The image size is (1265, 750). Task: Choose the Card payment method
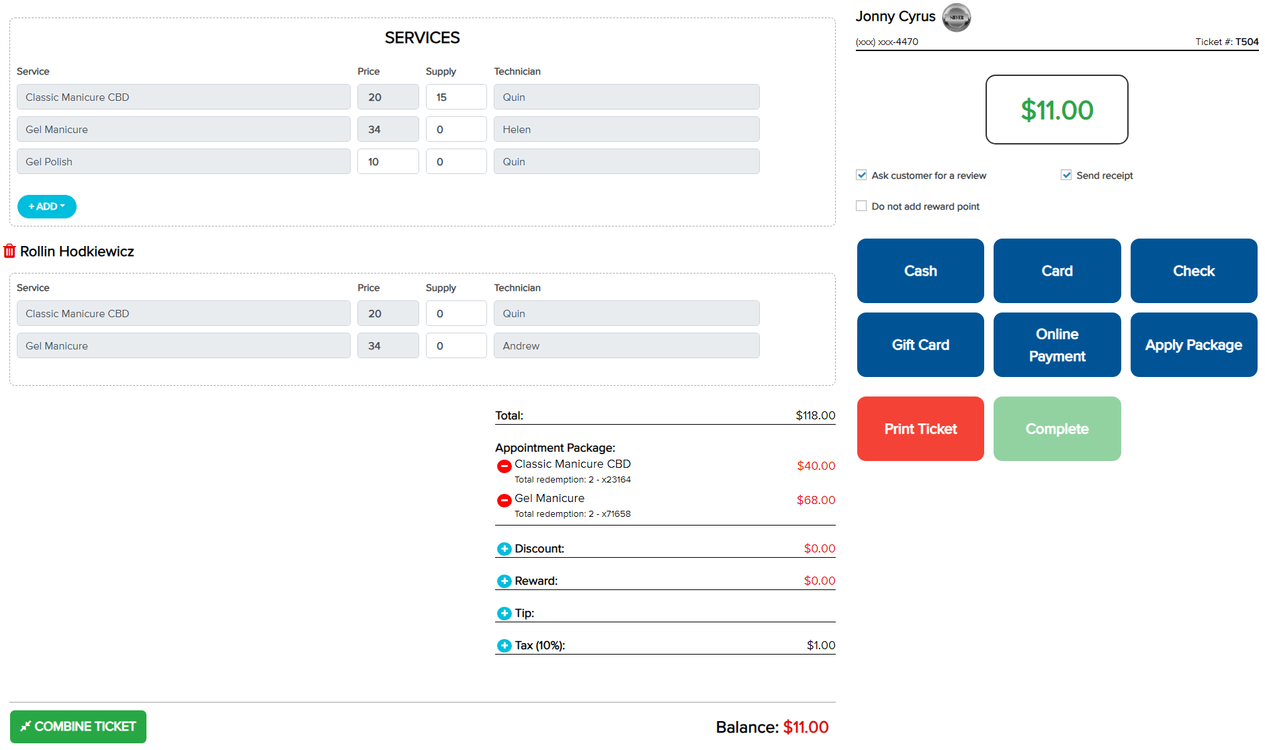[x=1057, y=271]
